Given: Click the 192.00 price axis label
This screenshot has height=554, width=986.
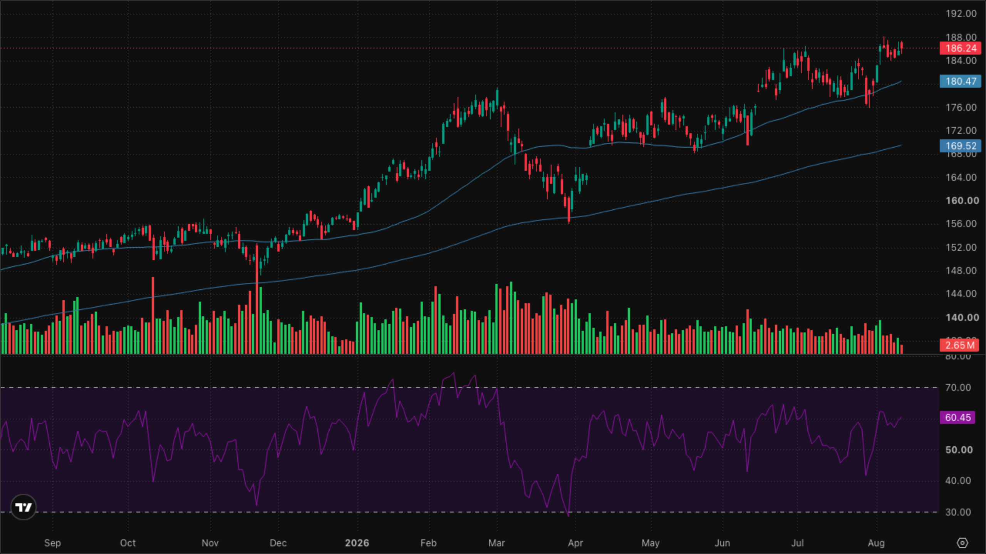Looking at the screenshot, I should (x=961, y=13).
